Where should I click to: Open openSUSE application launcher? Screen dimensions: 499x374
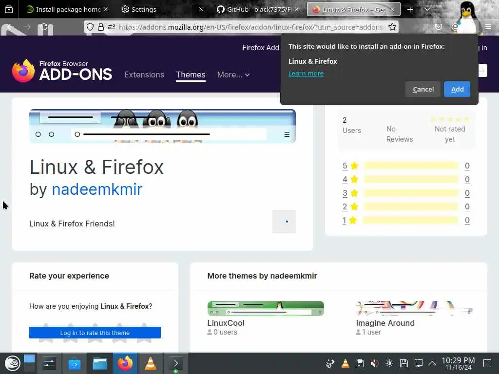pos(12,363)
